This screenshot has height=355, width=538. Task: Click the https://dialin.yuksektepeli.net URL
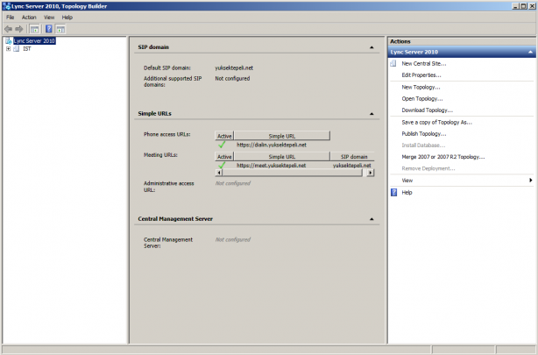point(272,145)
